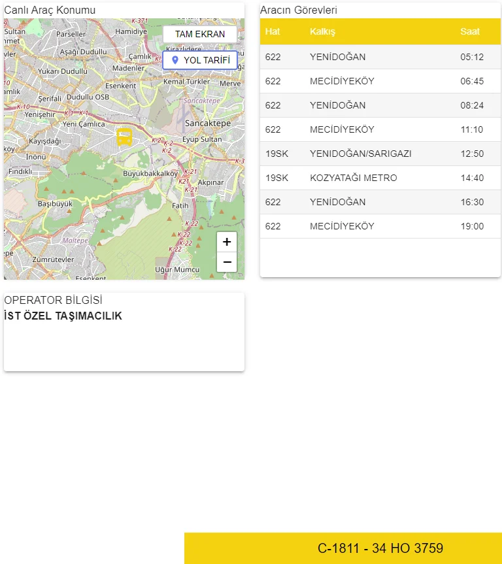This screenshot has height=564, width=502.
Task: Click the Hat column header
Action: [x=273, y=31]
